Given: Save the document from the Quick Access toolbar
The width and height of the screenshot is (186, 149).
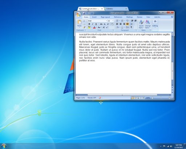Looking at the screenshot, I should (x=84, y=13).
